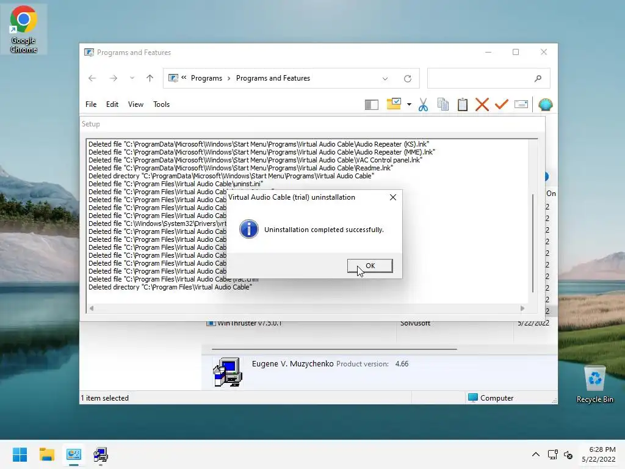Click Control Panel taskbar icon
625x469 pixels.
pos(74,454)
